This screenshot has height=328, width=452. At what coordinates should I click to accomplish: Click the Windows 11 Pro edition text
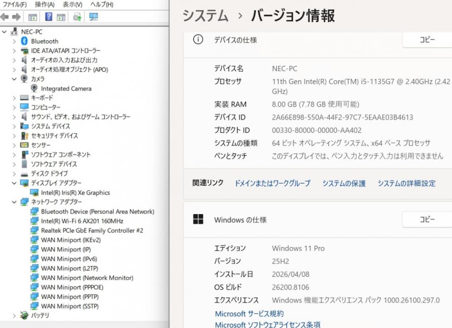[298, 248]
